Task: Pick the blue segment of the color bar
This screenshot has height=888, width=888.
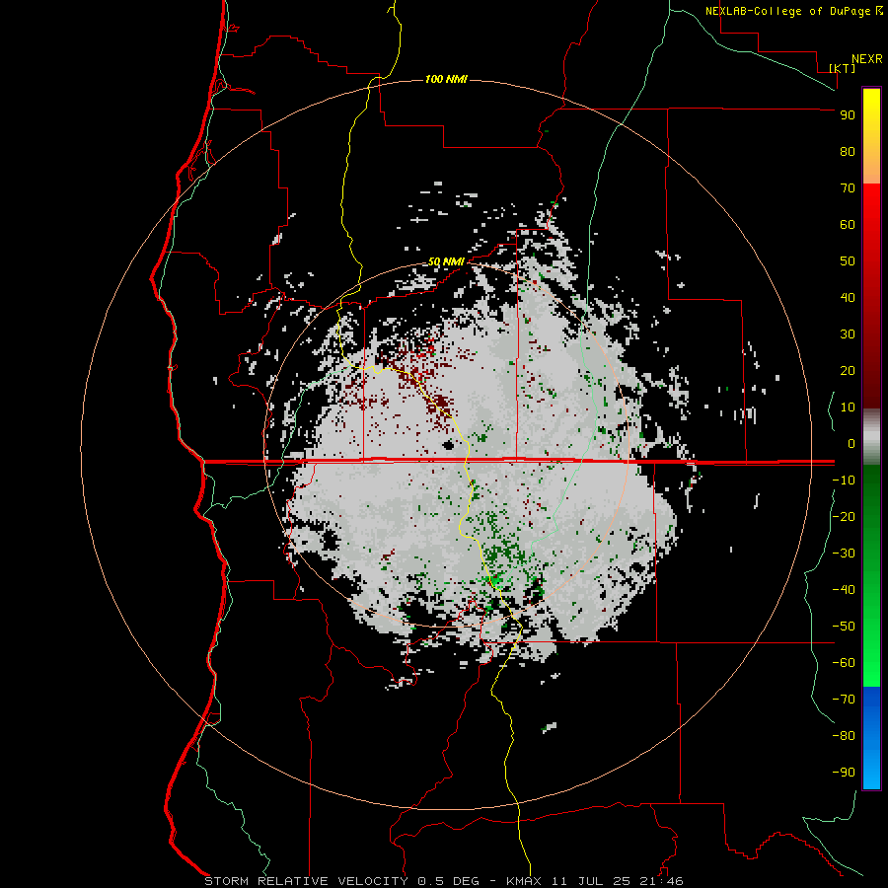Action: 871,737
